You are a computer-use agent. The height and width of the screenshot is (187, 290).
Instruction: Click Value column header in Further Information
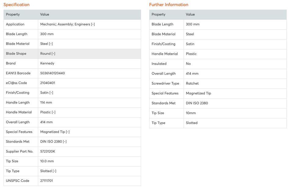click(x=190, y=14)
